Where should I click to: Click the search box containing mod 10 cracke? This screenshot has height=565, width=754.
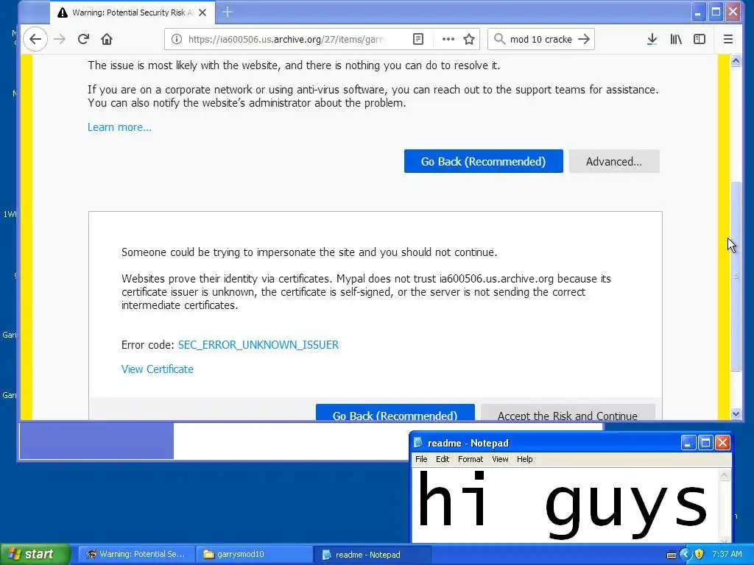(x=541, y=40)
